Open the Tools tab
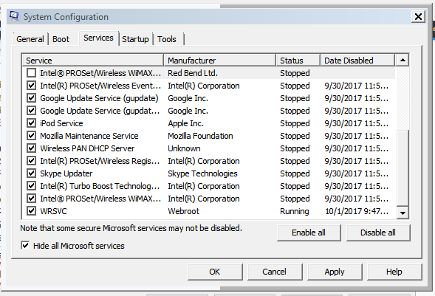435x296 pixels. click(x=167, y=39)
